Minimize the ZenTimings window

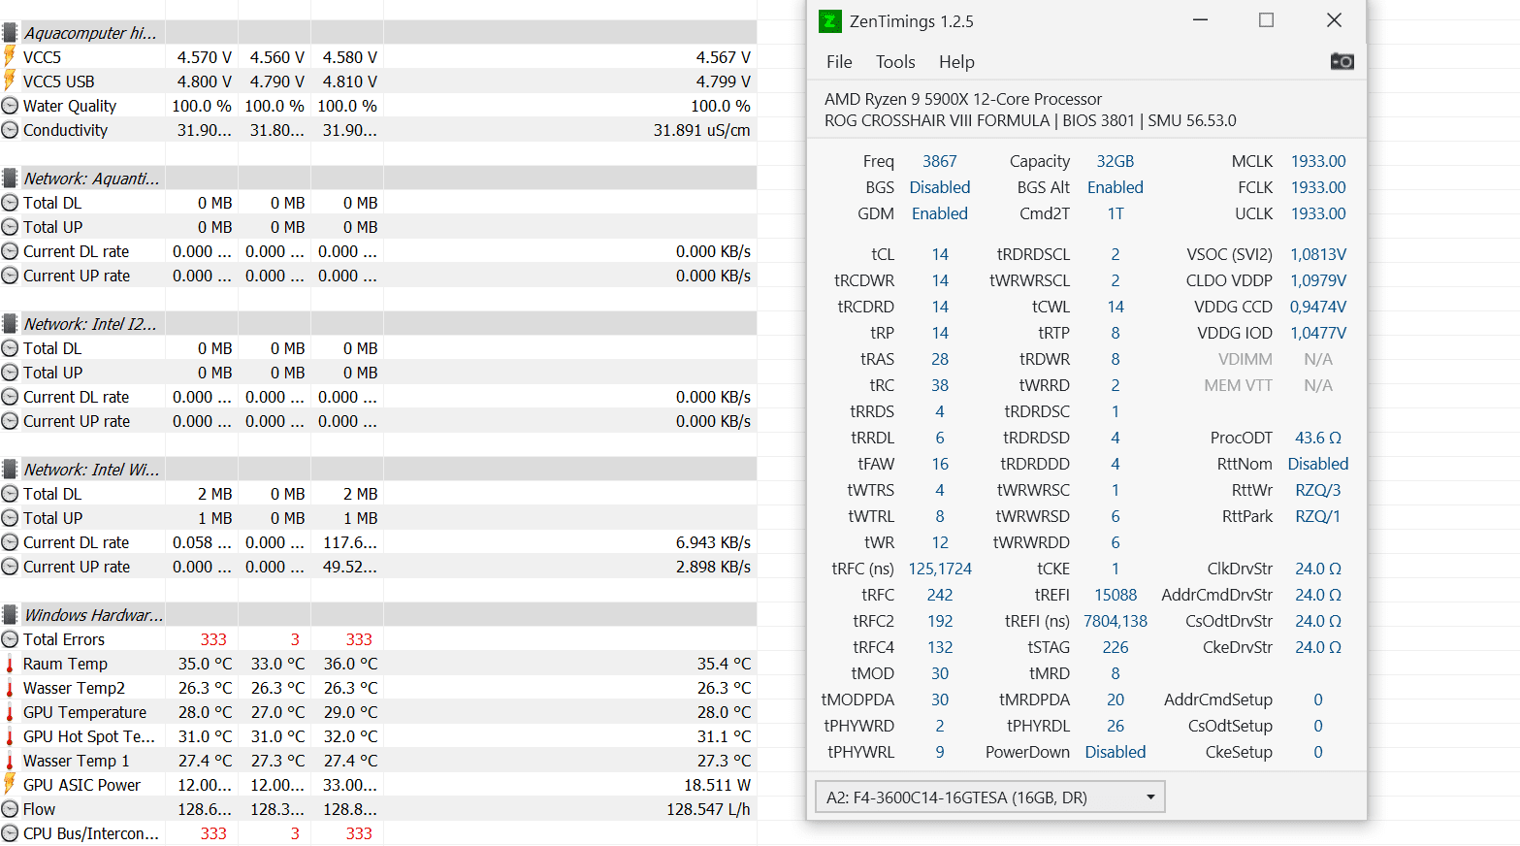click(1200, 20)
